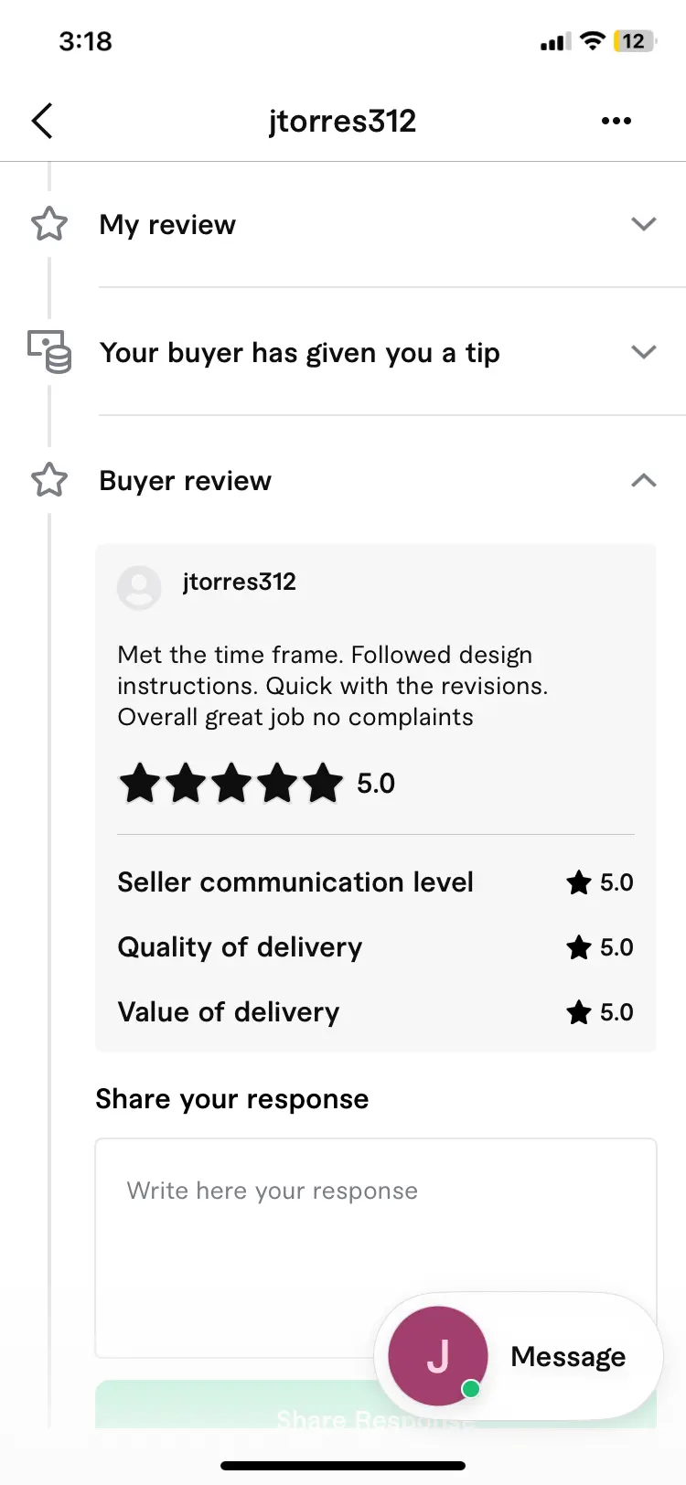Tap the purple J avatar bubble

click(x=438, y=1356)
